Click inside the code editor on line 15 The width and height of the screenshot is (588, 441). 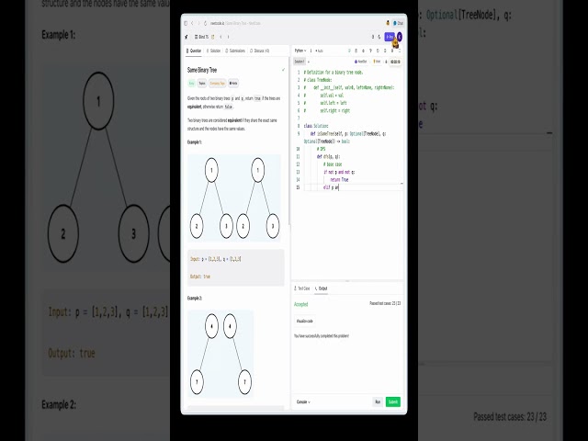click(351, 187)
